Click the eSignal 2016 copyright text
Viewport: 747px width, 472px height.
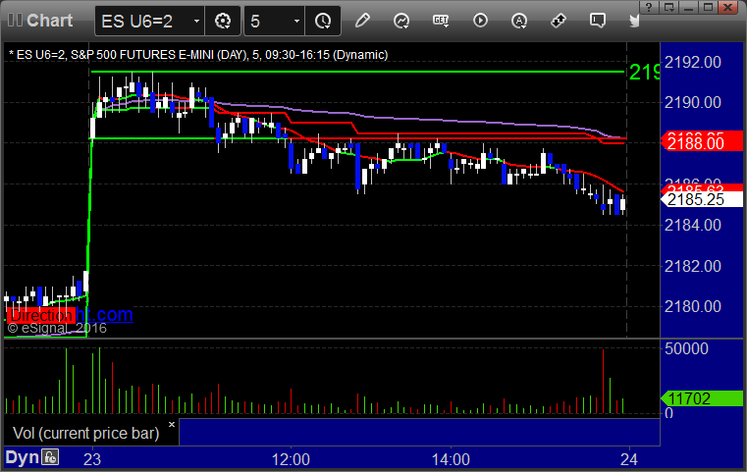click(x=57, y=328)
